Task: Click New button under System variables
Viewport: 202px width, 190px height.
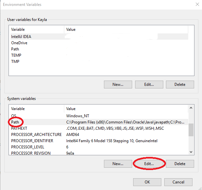Action: [x=118, y=163]
